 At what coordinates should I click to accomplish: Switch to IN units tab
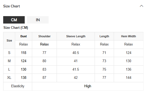pyautogui.click(x=38, y=20)
